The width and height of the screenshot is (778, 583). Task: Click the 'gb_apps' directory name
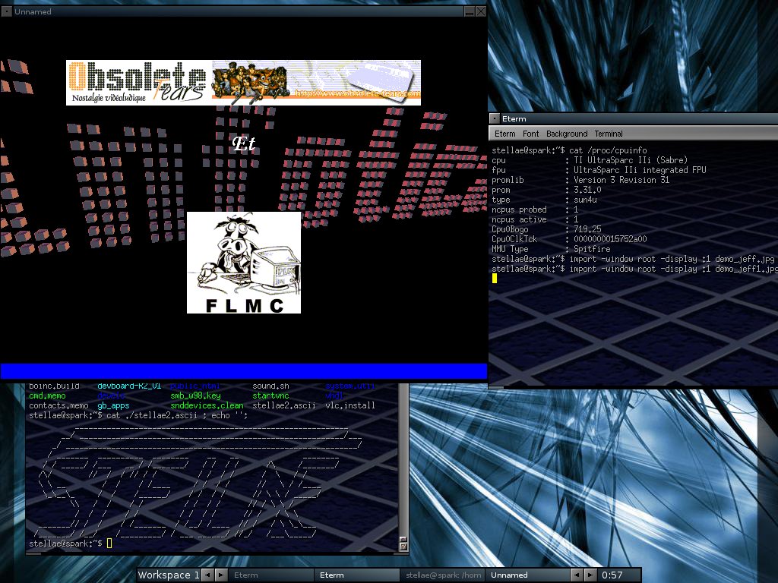coord(113,405)
